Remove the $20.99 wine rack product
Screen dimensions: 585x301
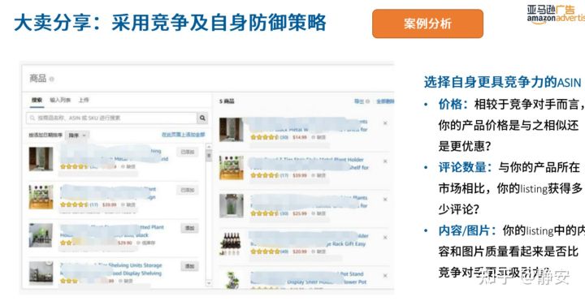point(385,237)
